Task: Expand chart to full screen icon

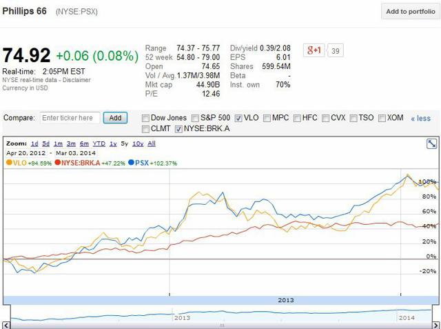Action: (x=431, y=144)
